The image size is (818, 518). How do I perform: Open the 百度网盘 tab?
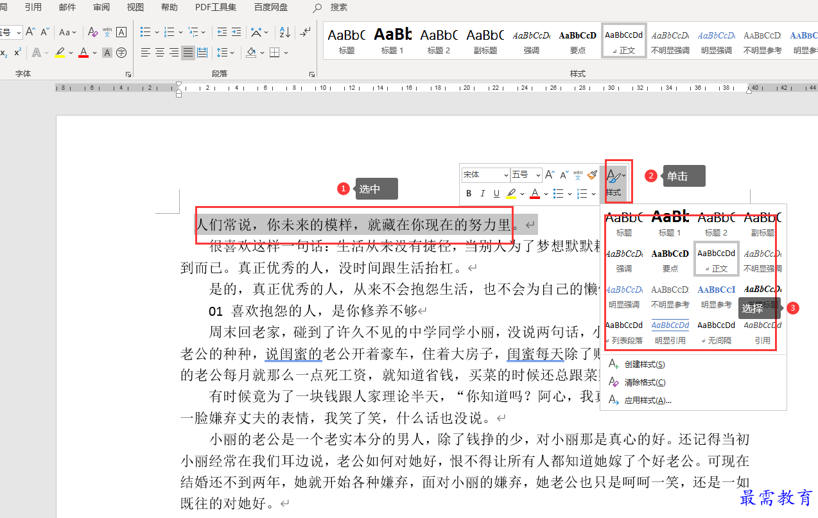(271, 7)
